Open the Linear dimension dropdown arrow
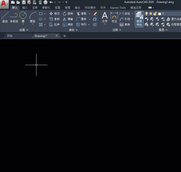 [132, 14]
